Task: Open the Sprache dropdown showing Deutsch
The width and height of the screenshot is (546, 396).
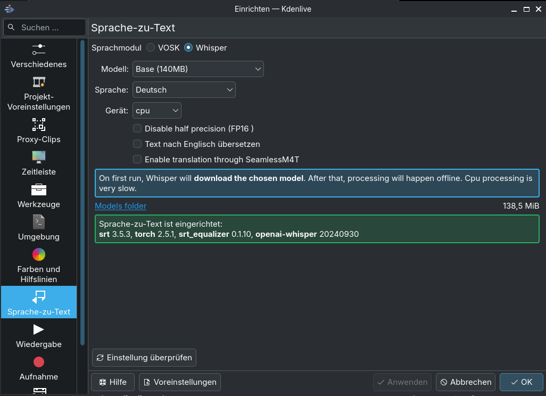Action: pos(184,90)
